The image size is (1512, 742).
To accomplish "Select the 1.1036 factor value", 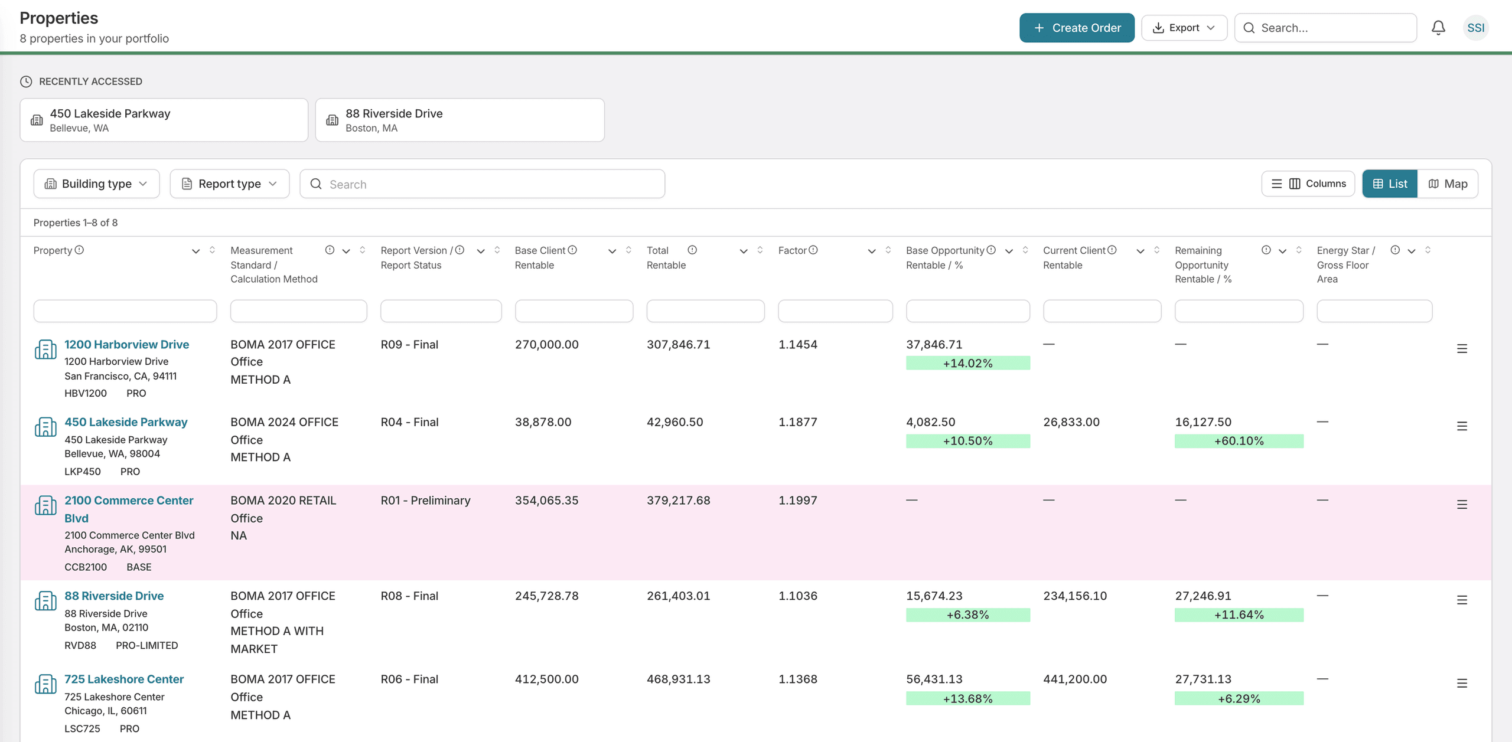I will 798,596.
